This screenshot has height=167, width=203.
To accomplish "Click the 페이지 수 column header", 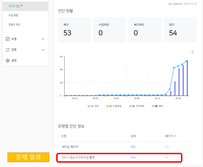I will 171,136.
